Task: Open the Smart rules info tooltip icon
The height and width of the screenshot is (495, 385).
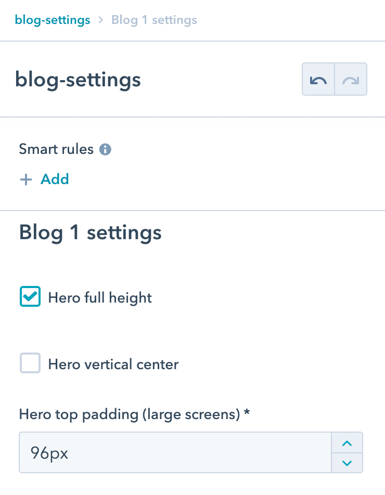Action: [106, 149]
